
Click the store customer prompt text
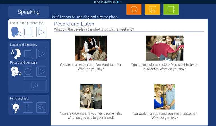(165, 116)
